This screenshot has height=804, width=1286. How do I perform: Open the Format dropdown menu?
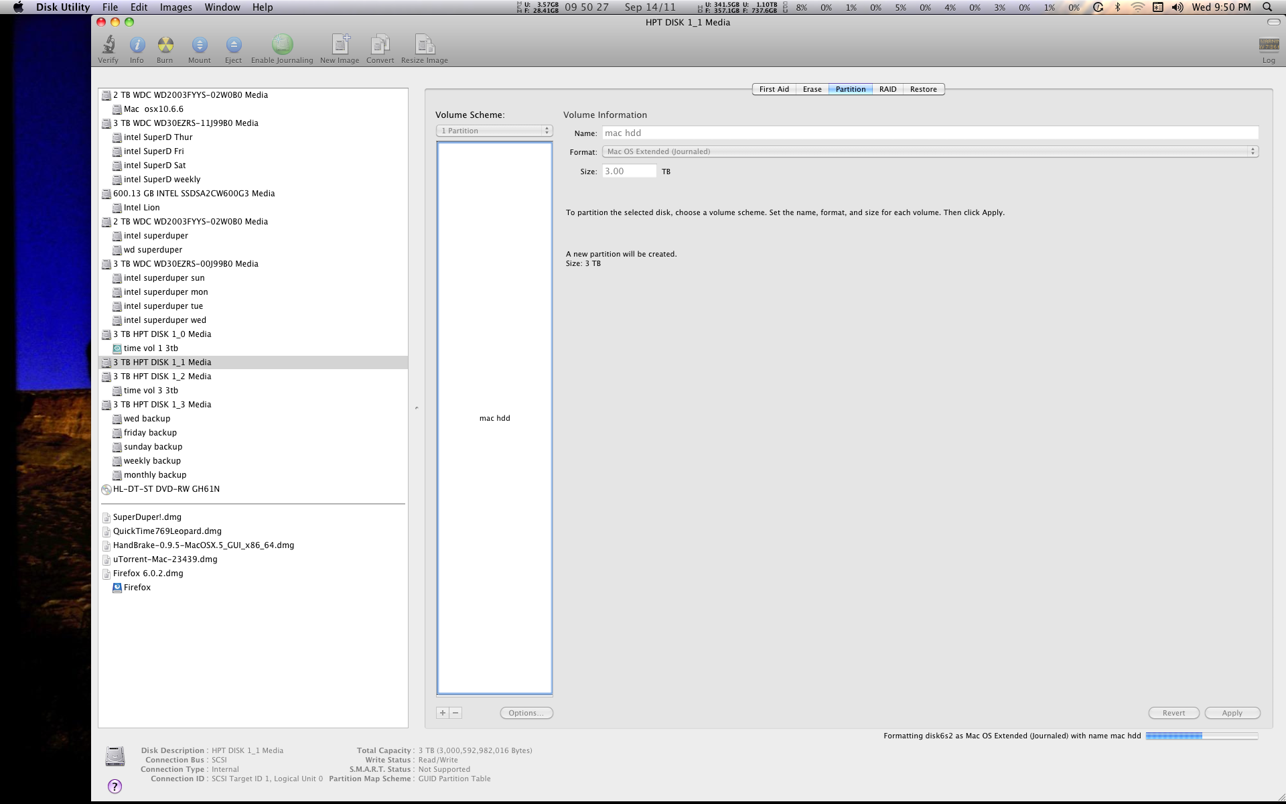pos(930,151)
